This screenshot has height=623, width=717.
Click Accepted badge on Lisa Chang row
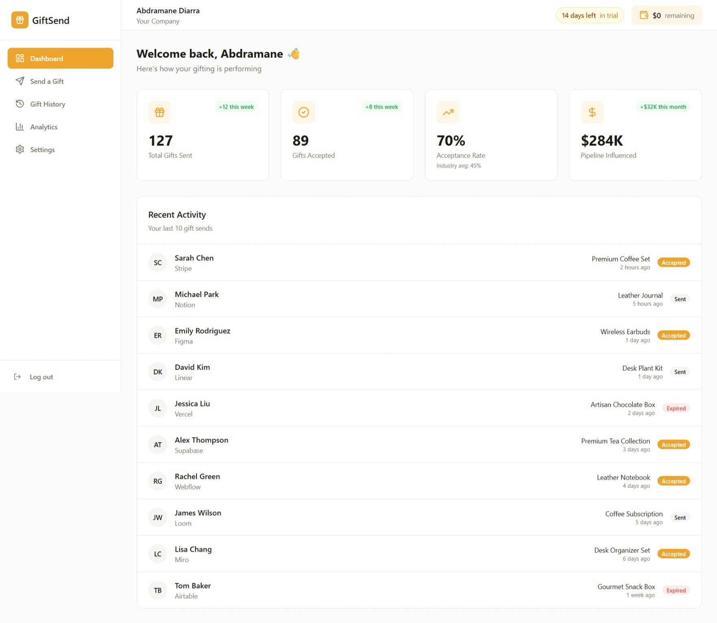tap(673, 554)
